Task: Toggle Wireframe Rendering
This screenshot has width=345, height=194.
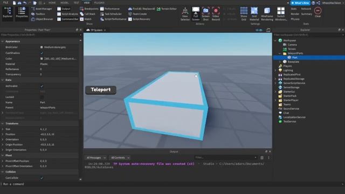Action: click(x=267, y=13)
